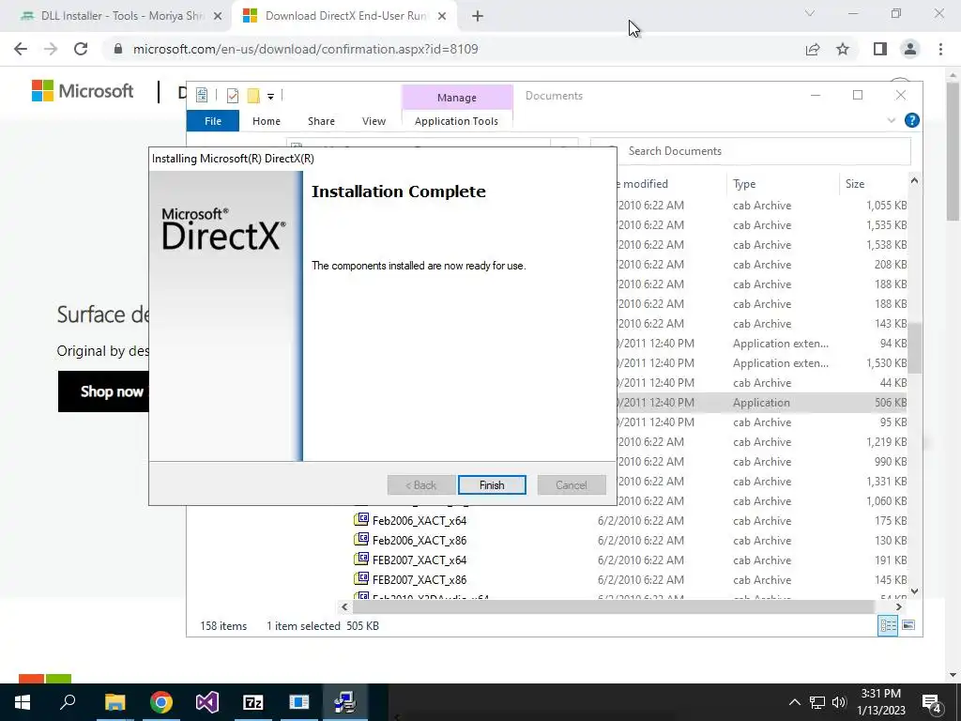Show hidden system tray icons
Screen dimensions: 961x721
click(794, 702)
